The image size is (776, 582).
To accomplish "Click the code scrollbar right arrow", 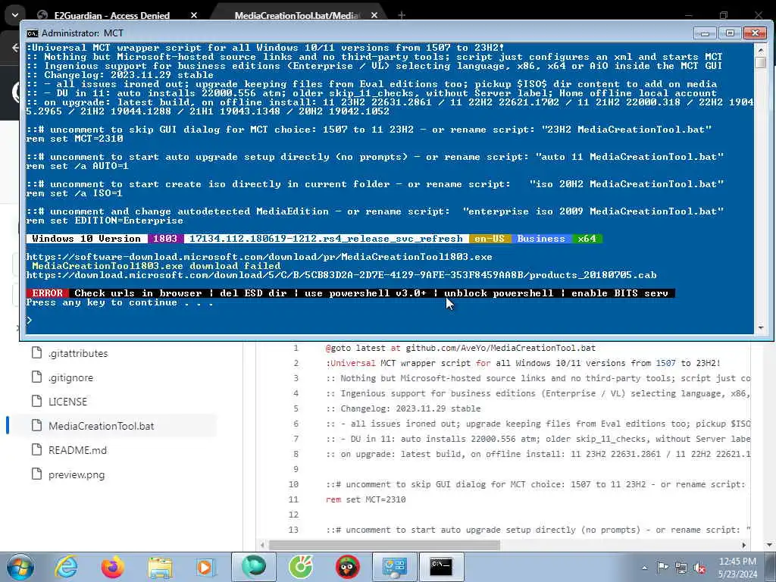I will (743, 545).
